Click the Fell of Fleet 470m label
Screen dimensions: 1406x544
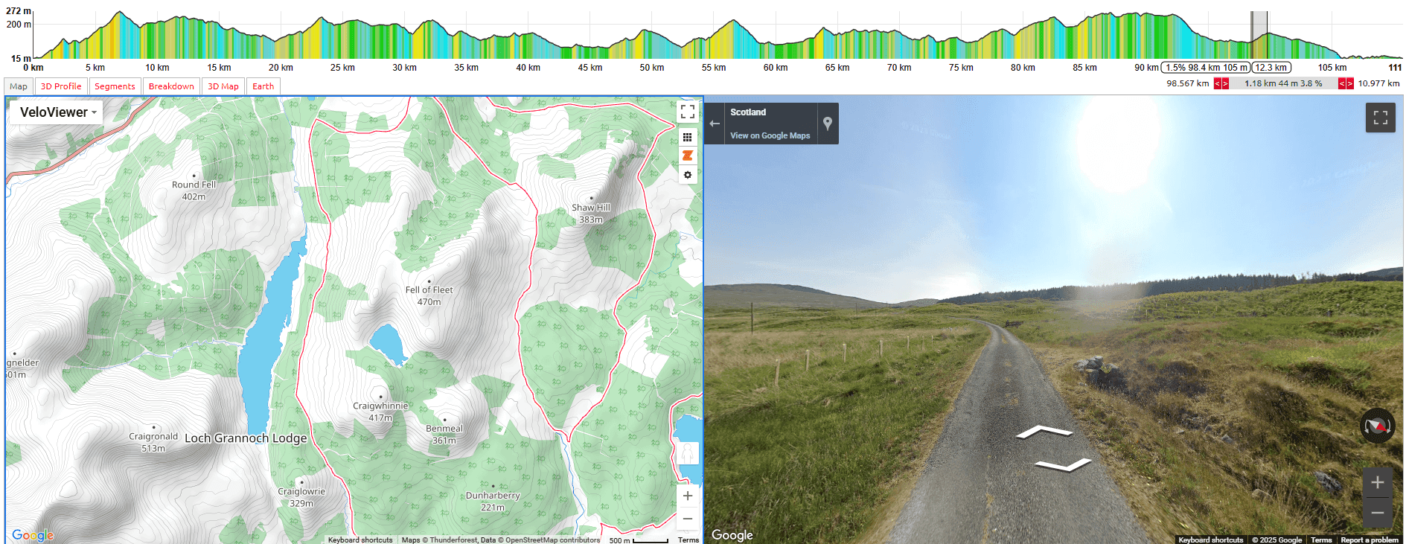click(429, 295)
